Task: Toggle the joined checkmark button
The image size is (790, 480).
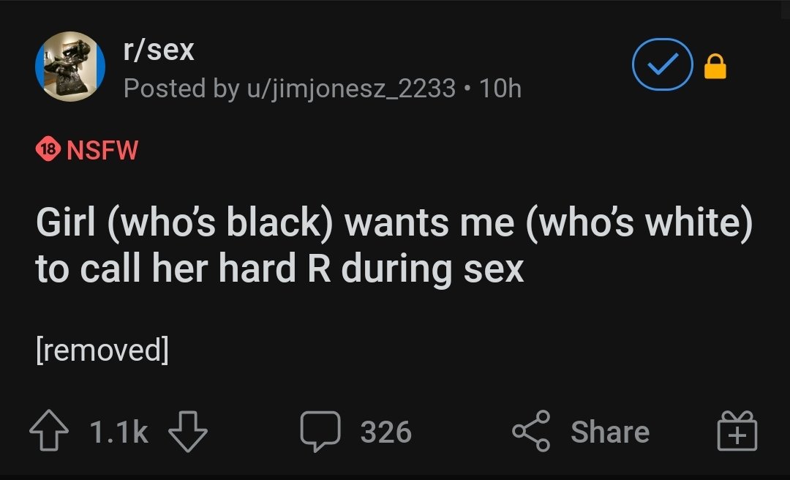Action: [662, 67]
